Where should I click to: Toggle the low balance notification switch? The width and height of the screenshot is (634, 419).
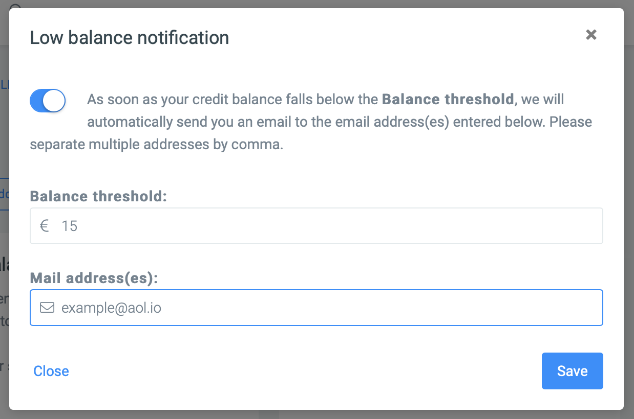click(x=48, y=100)
